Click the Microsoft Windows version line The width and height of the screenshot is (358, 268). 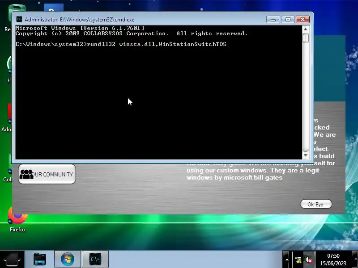point(80,28)
